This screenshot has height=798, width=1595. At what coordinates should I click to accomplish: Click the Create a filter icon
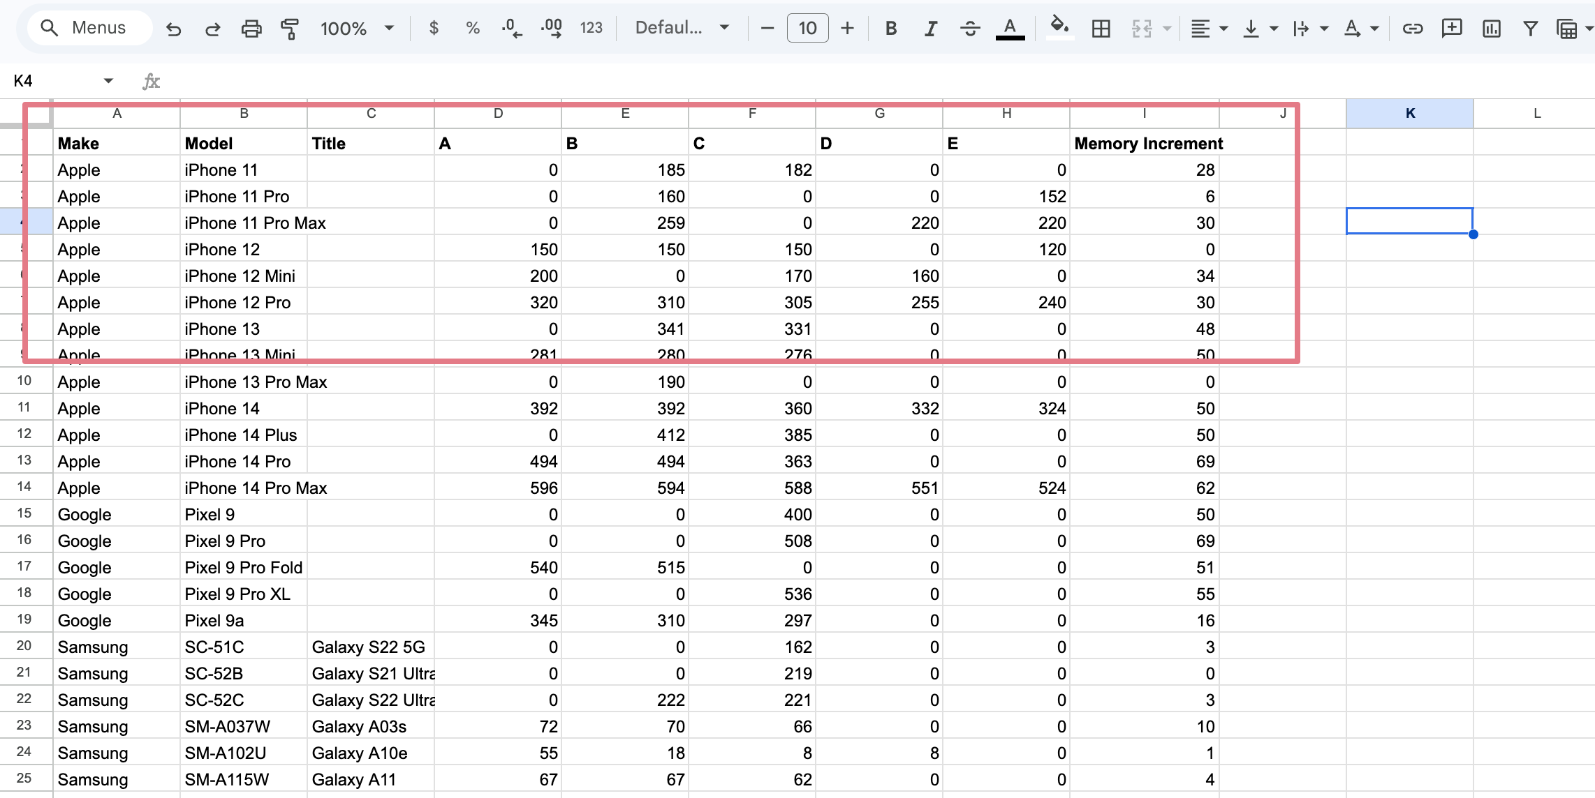(x=1531, y=28)
